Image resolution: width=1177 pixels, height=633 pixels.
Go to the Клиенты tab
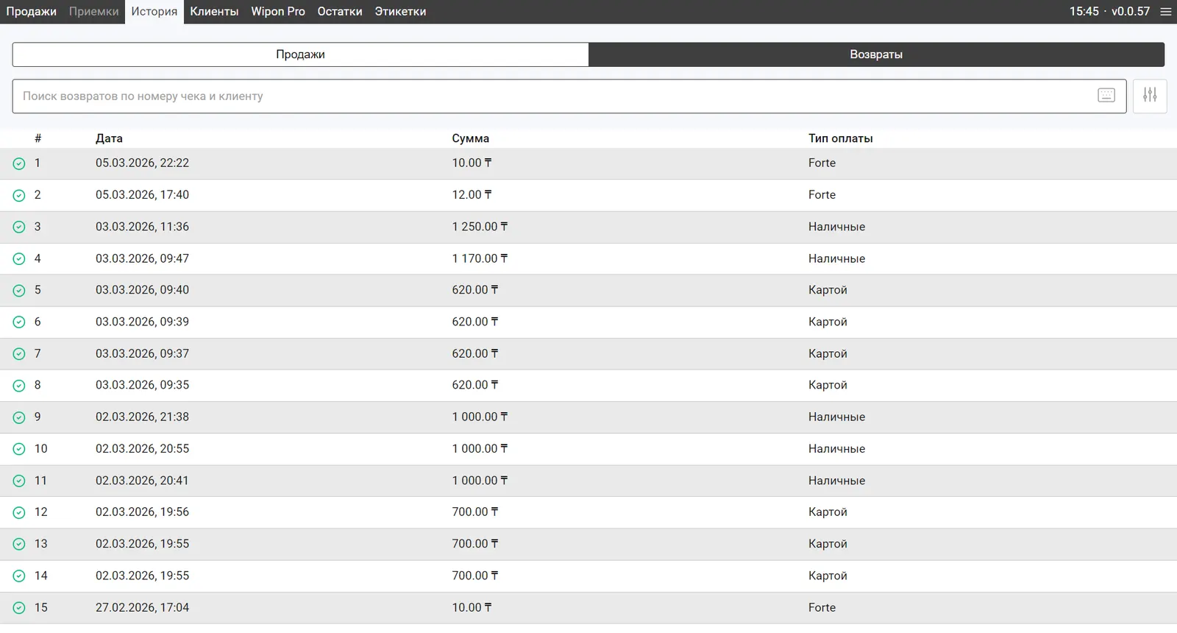(x=214, y=12)
